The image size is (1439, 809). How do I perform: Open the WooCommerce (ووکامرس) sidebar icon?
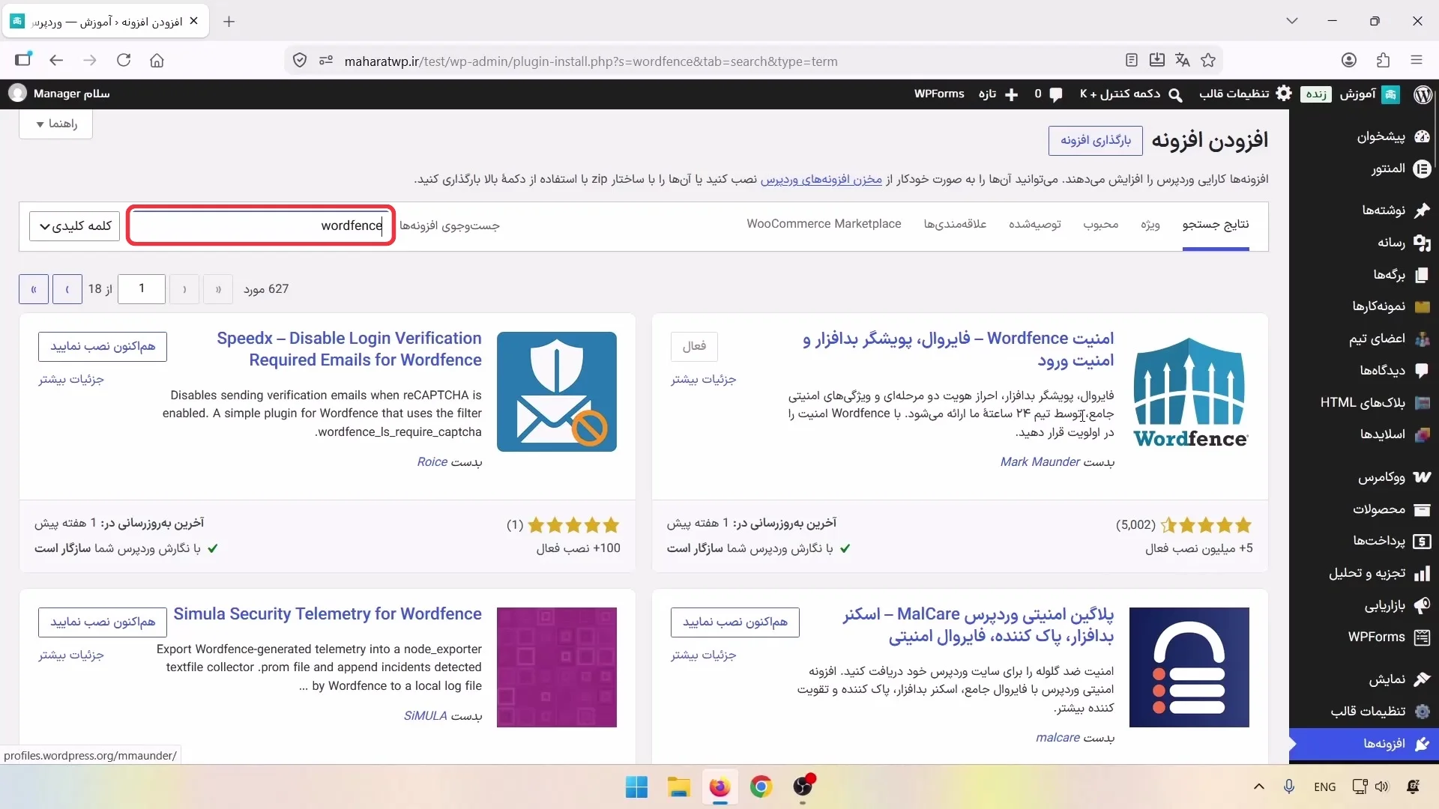pos(1422,477)
